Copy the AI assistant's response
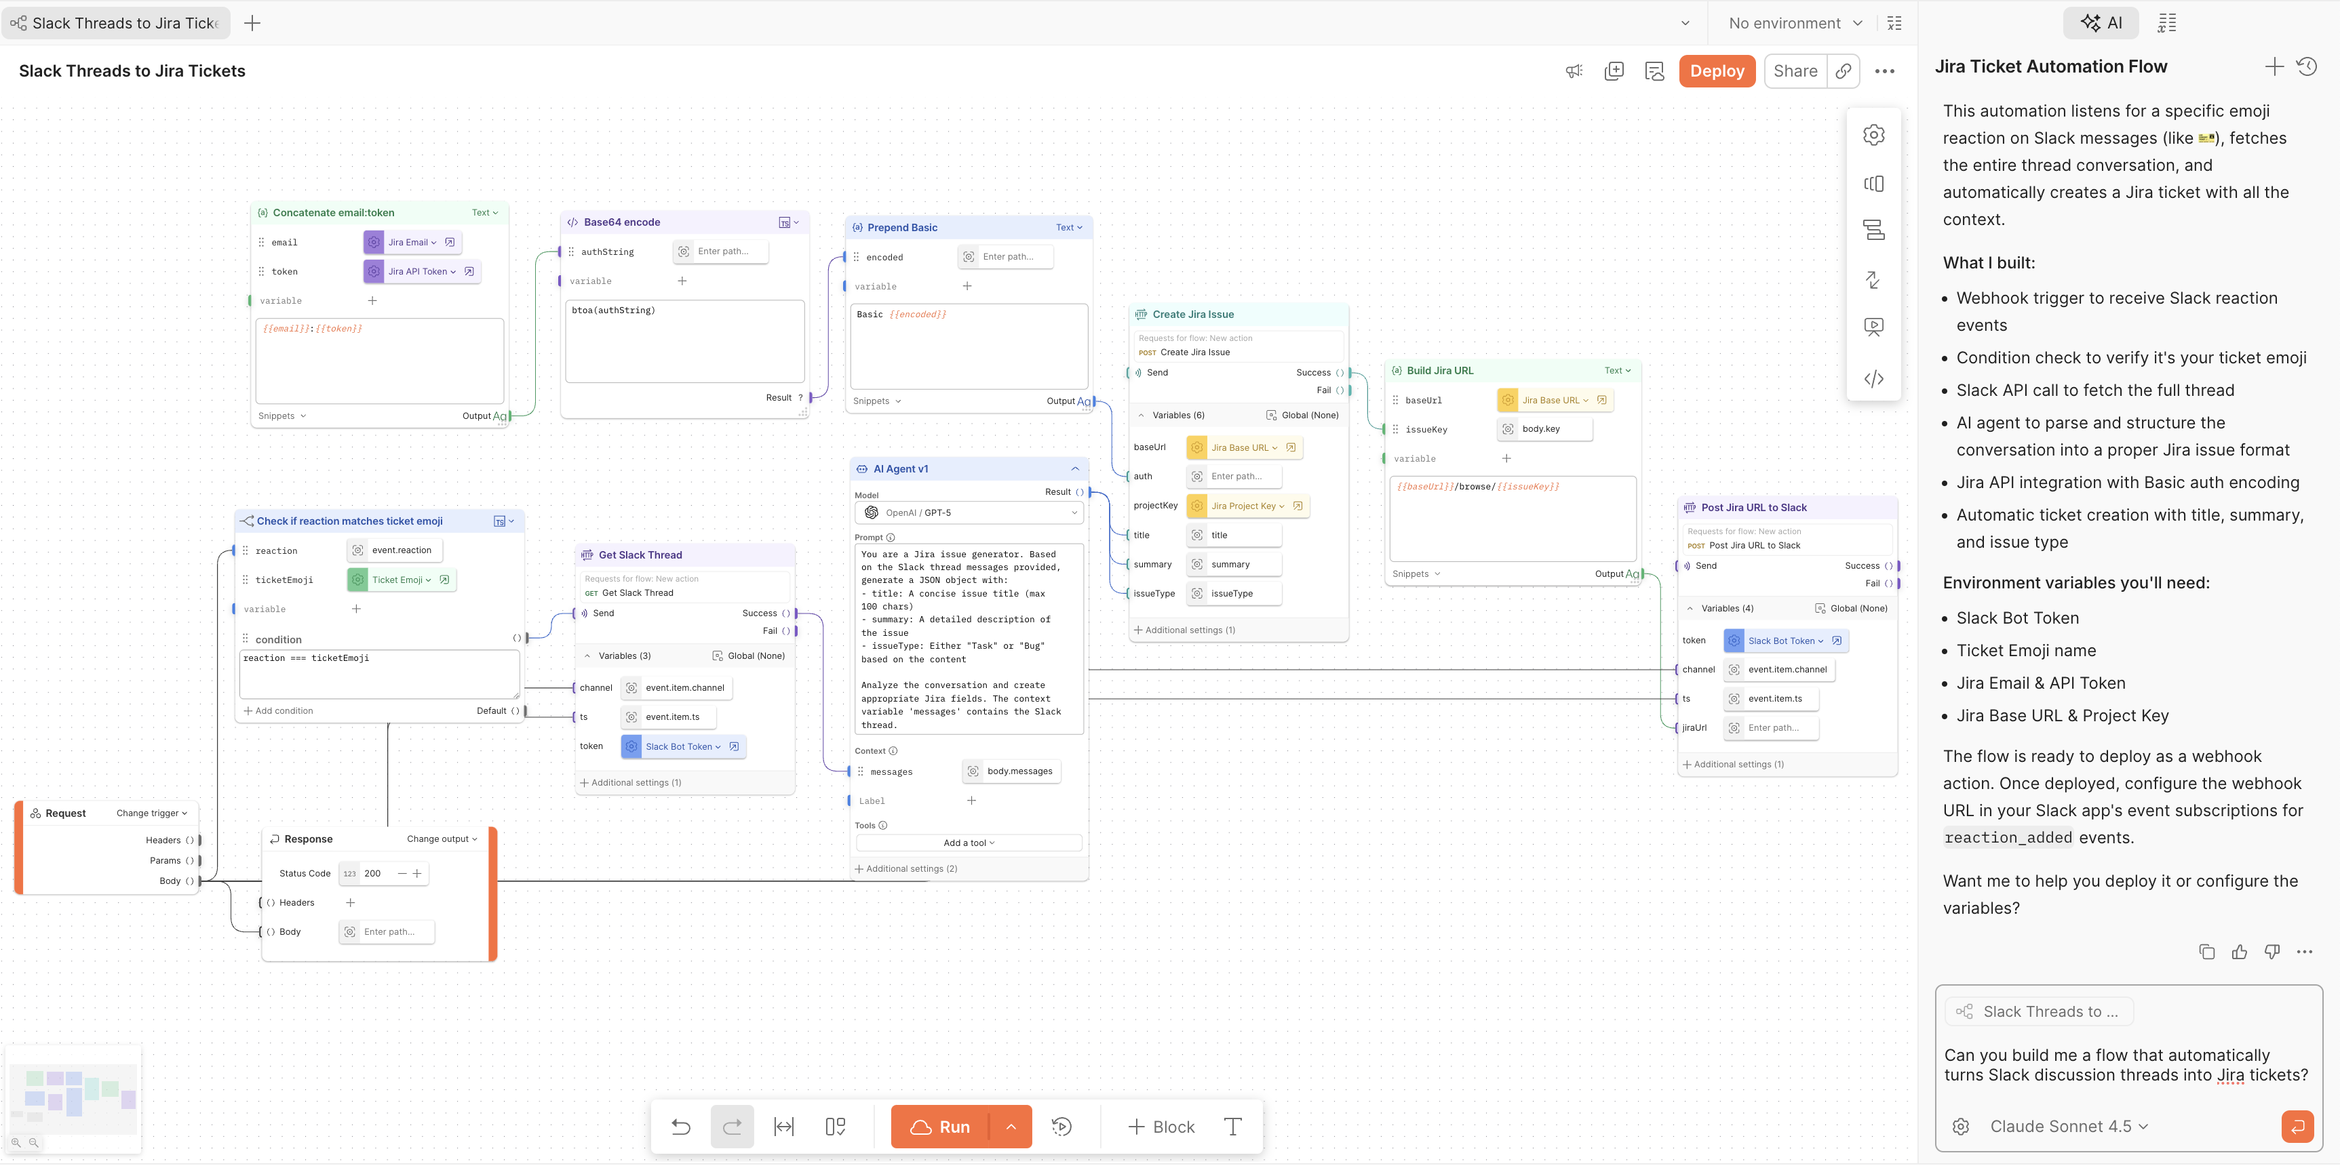The image size is (2340, 1170). 2207,951
